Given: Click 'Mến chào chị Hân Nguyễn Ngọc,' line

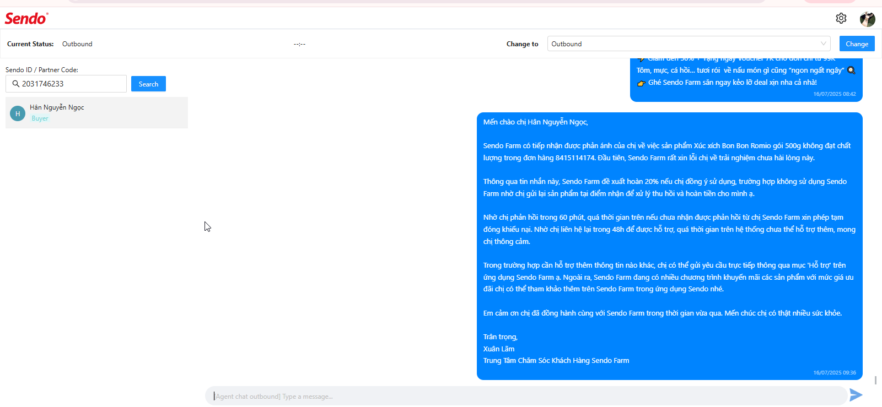Looking at the screenshot, I should [536, 122].
